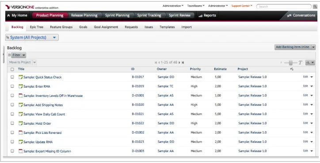Switch to the Feature Groups sub-tab
Viewport: 320px width, 163px height.
point(61,27)
